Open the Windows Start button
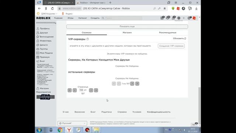This screenshot has width=236, height=133. pyautogui.click(x=39, y=130)
